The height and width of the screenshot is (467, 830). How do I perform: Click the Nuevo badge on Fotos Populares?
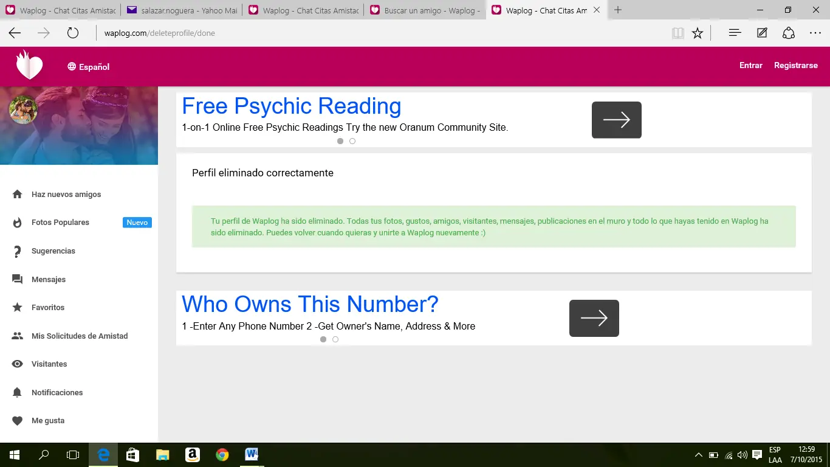pyautogui.click(x=137, y=223)
